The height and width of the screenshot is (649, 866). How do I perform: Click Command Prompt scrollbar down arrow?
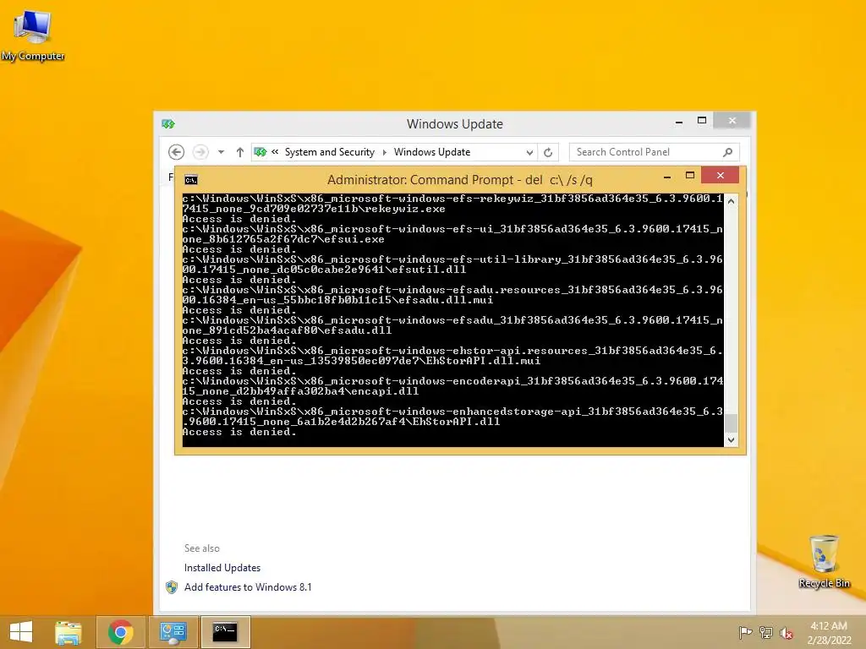(x=732, y=439)
